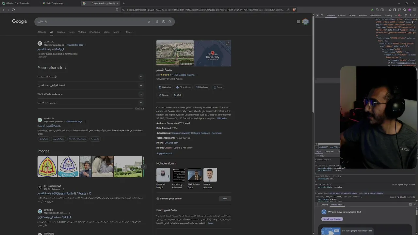The width and height of the screenshot is (418, 235).
Task: Open Videos search results
Action: (82, 32)
